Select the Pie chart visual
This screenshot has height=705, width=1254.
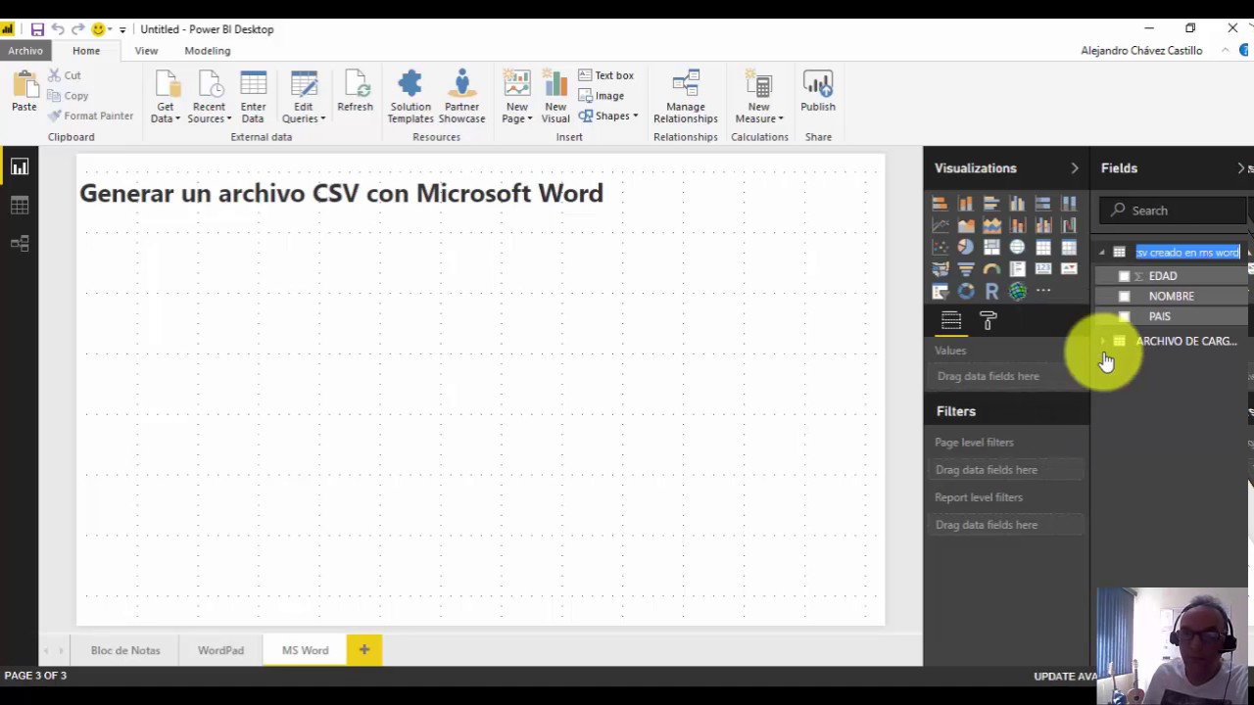pos(966,248)
